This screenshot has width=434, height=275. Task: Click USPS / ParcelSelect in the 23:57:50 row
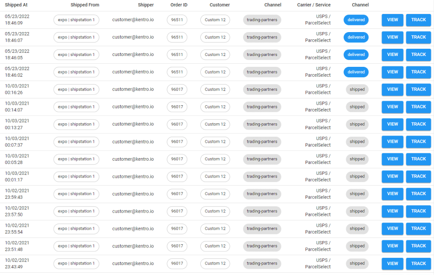coord(318,211)
